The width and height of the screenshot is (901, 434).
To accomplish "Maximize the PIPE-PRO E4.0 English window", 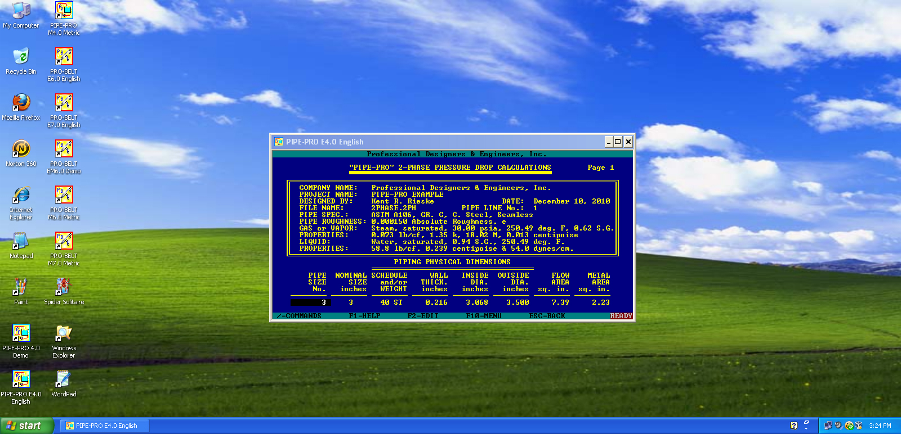I will click(x=618, y=142).
